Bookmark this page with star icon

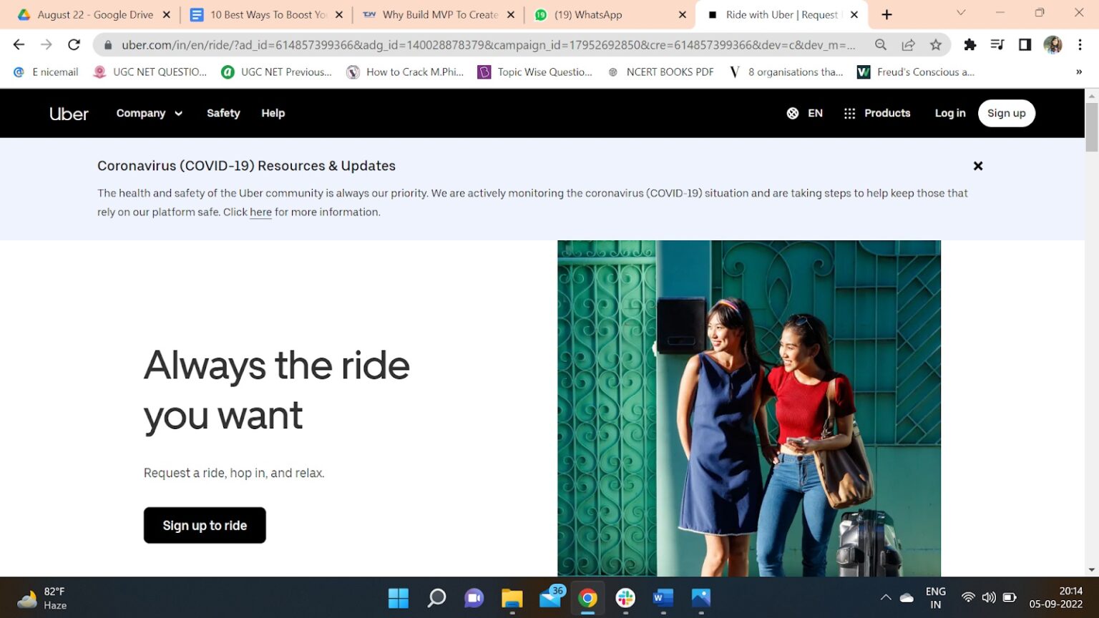point(935,45)
